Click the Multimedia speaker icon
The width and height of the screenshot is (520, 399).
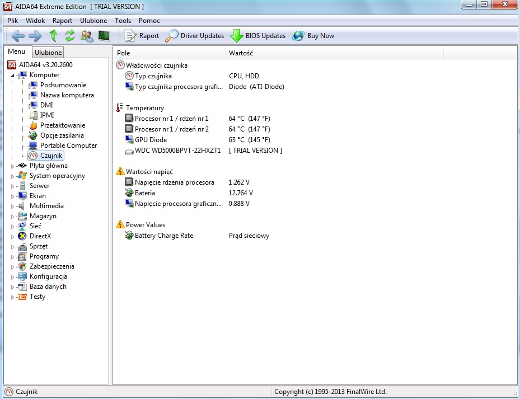click(22, 206)
